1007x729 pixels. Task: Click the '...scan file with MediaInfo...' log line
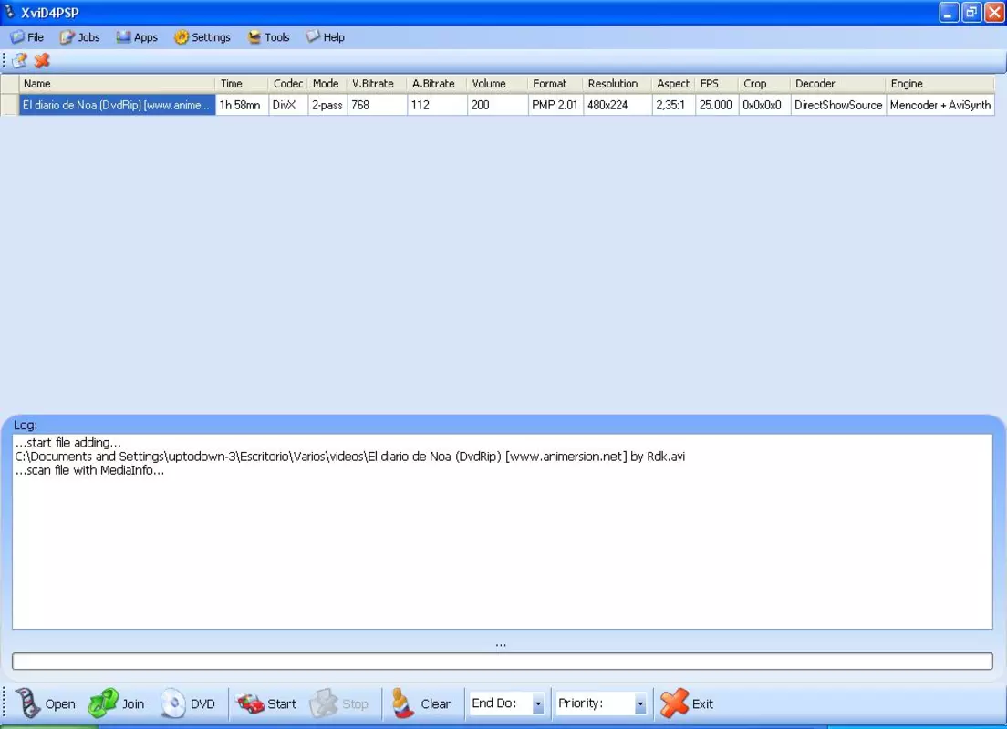[x=89, y=470]
